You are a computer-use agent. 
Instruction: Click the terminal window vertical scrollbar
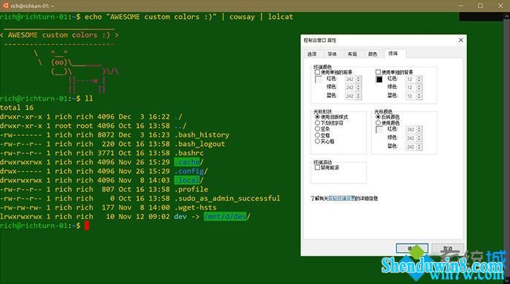click(507, 148)
